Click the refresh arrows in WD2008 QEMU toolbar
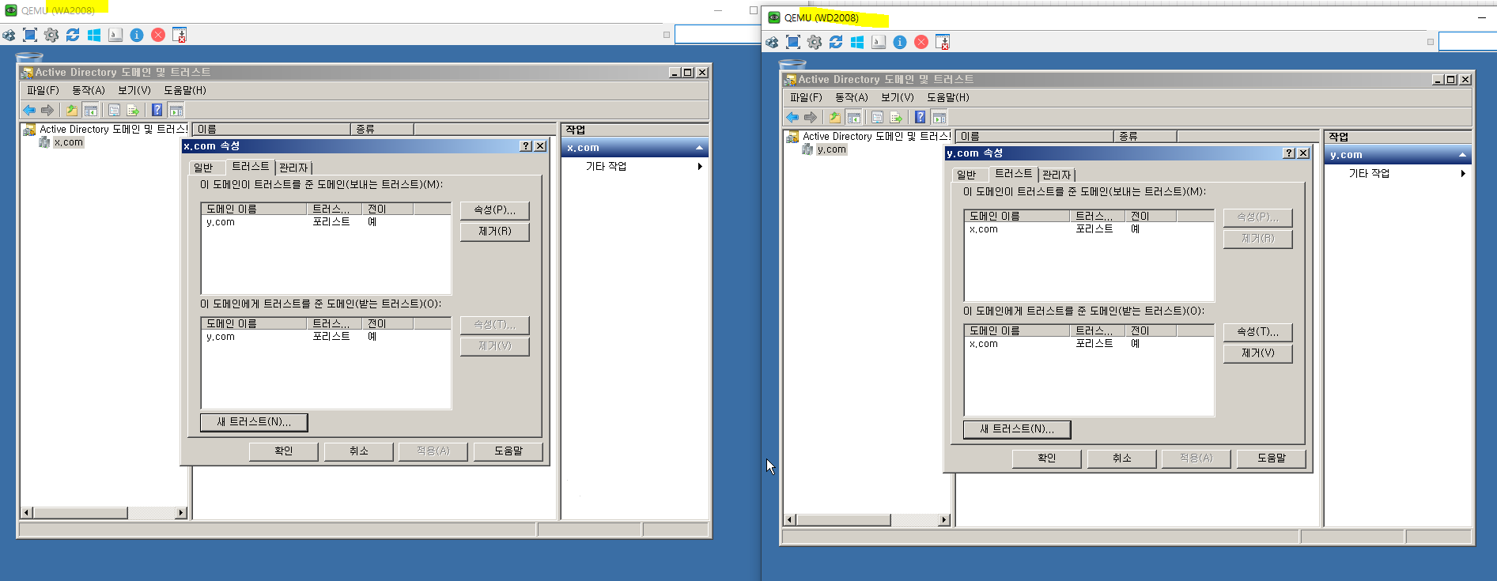 [836, 42]
